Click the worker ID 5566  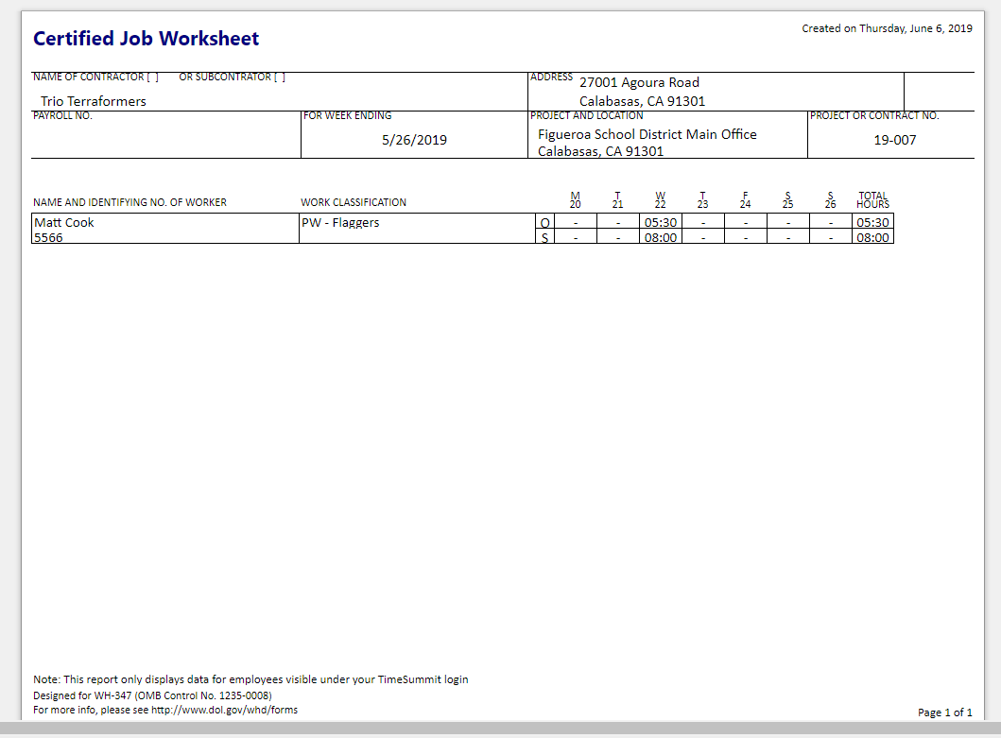point(47,238)
